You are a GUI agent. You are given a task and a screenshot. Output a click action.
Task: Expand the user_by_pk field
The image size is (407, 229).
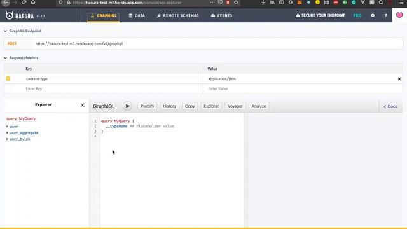click(x=18, y=139)
